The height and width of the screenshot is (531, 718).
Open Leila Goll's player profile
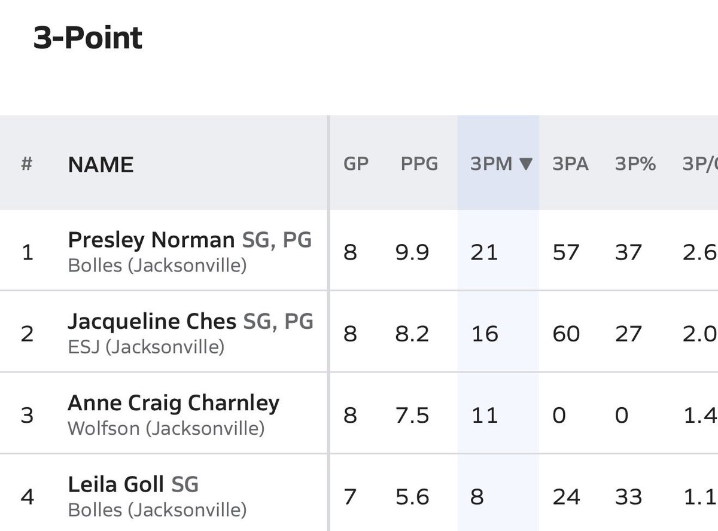pyautogui.click(x=116, y=484)
